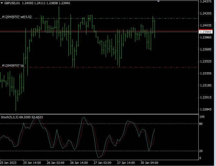
Task: Click the time axis label 30 Jan 04:00
Action: tap(149, 163)
